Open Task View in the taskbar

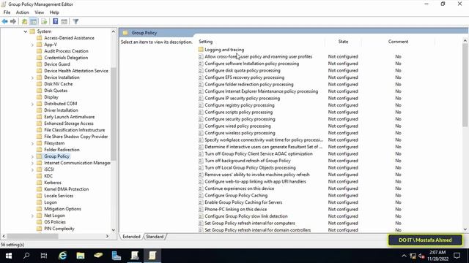click(x=44, y=256)
